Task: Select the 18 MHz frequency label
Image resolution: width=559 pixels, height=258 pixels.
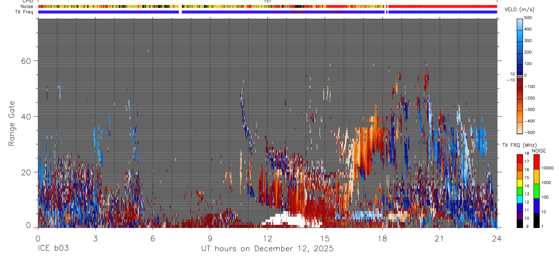Action: (x=527, y=154)
